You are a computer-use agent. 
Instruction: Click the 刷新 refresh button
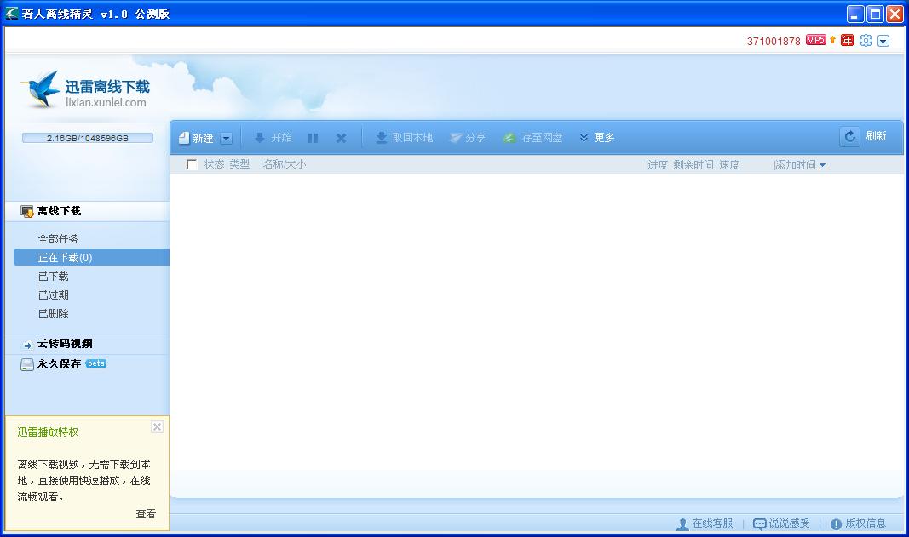[x=864, y=136]
